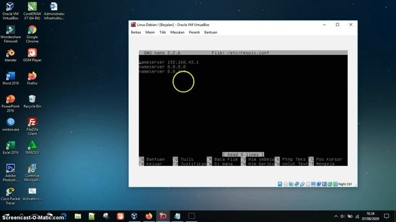Click the Keluar shortcut in nano
396x222 pixels.
point(154,164)
